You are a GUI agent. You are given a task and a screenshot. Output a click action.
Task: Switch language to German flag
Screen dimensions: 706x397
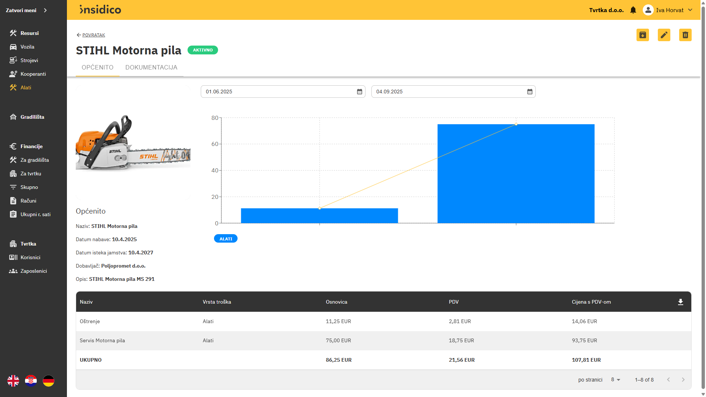tap(49, 381)
